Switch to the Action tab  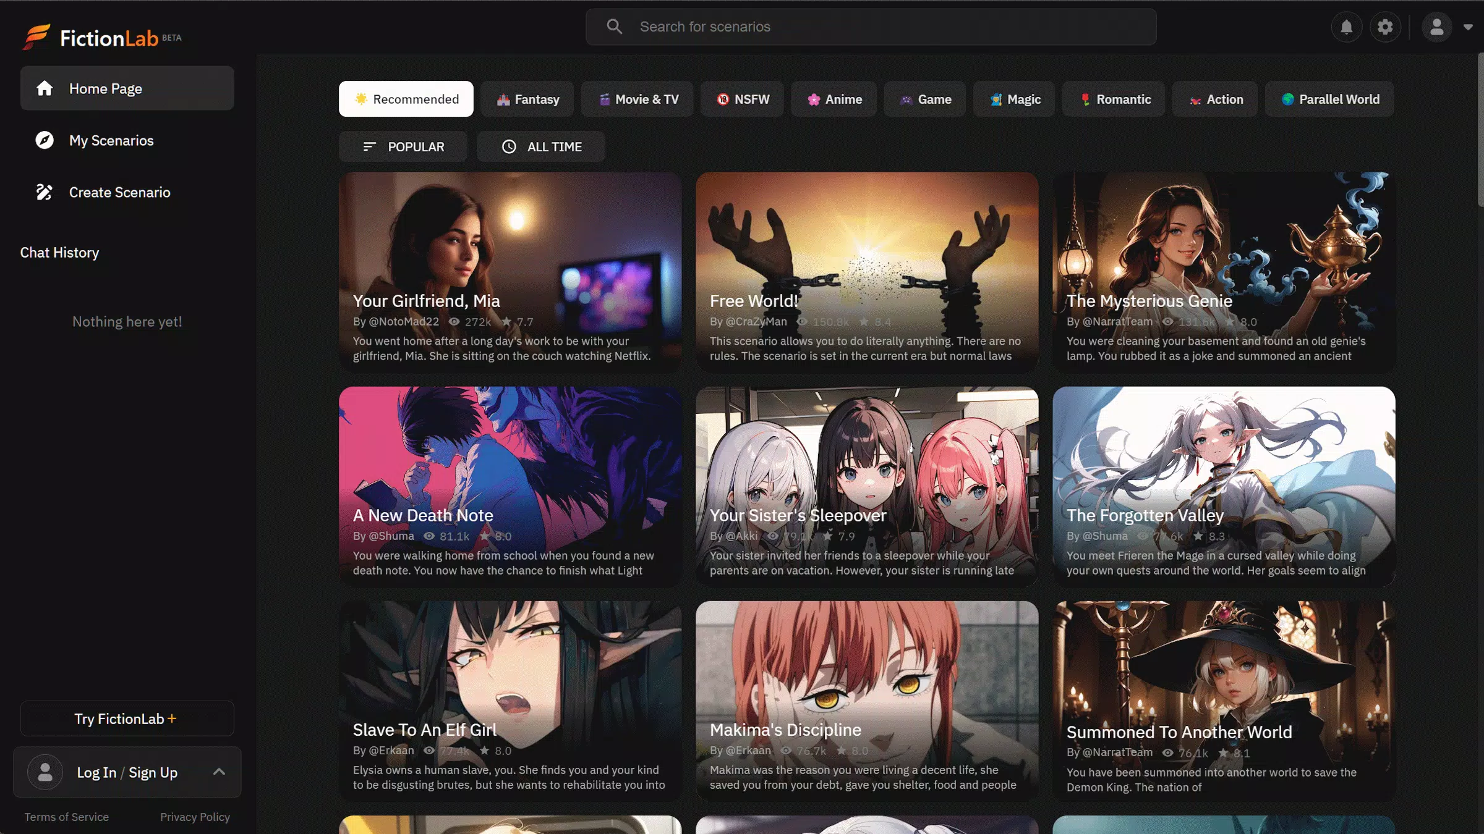click(x=1214, y=99)
